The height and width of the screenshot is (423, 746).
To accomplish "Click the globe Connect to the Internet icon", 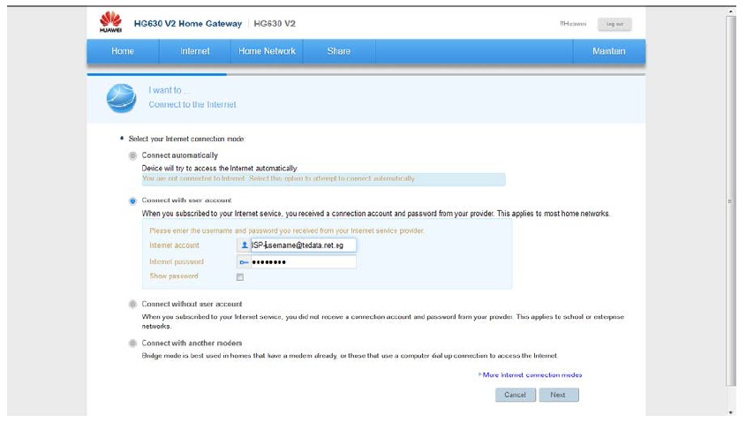I will tap(121, 99).
